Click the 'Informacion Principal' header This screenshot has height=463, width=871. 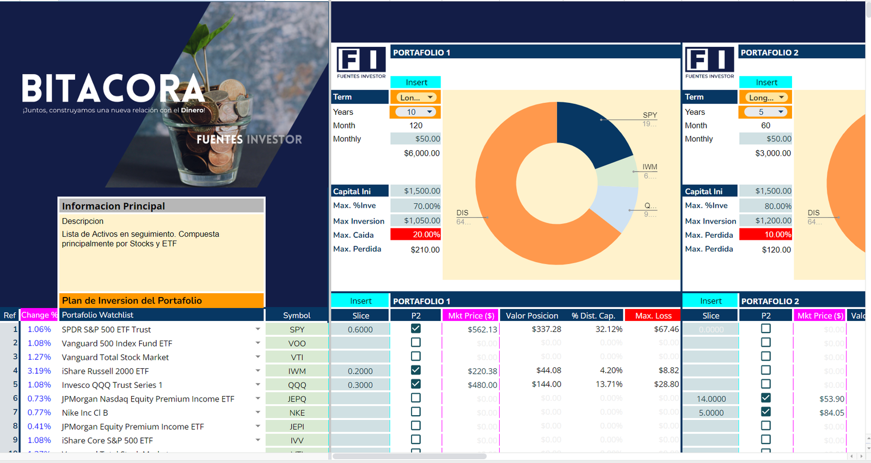161,206
